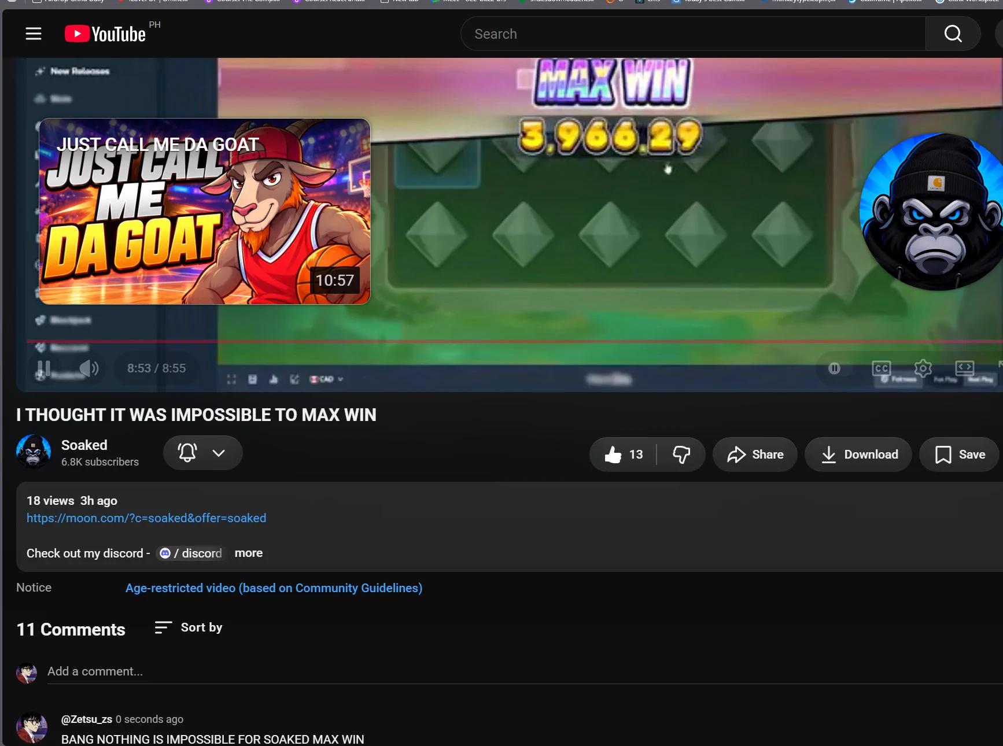Expand description with 'more'
The width and height of the screenshot is (1003, 746).
[x=249, y=553]
